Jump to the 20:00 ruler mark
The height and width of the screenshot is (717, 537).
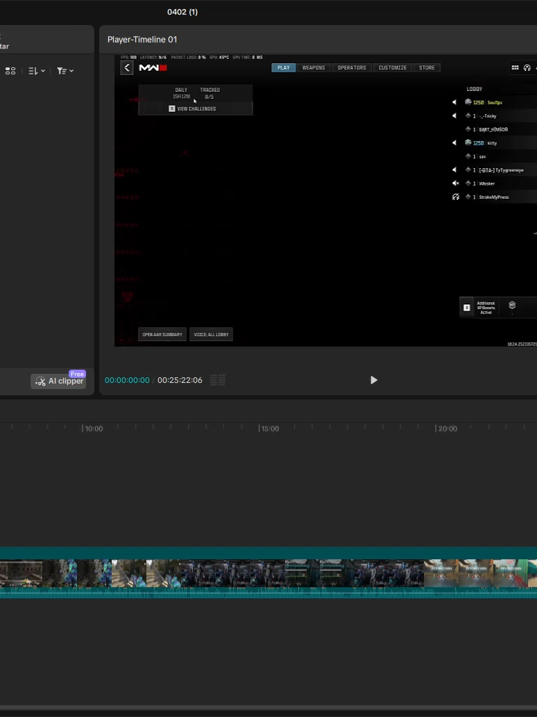click(x=447, y=429)
